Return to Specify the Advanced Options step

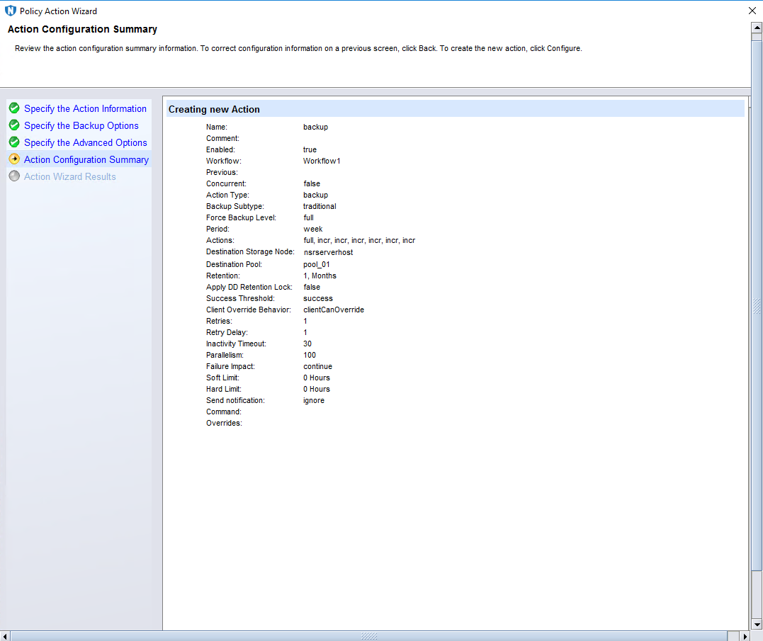[86, 142]
